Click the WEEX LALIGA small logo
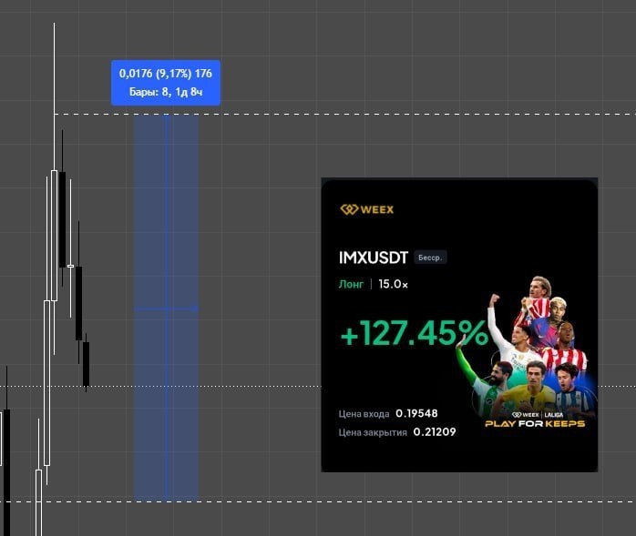Screen dimensions: 636x536 pos(538,415)
